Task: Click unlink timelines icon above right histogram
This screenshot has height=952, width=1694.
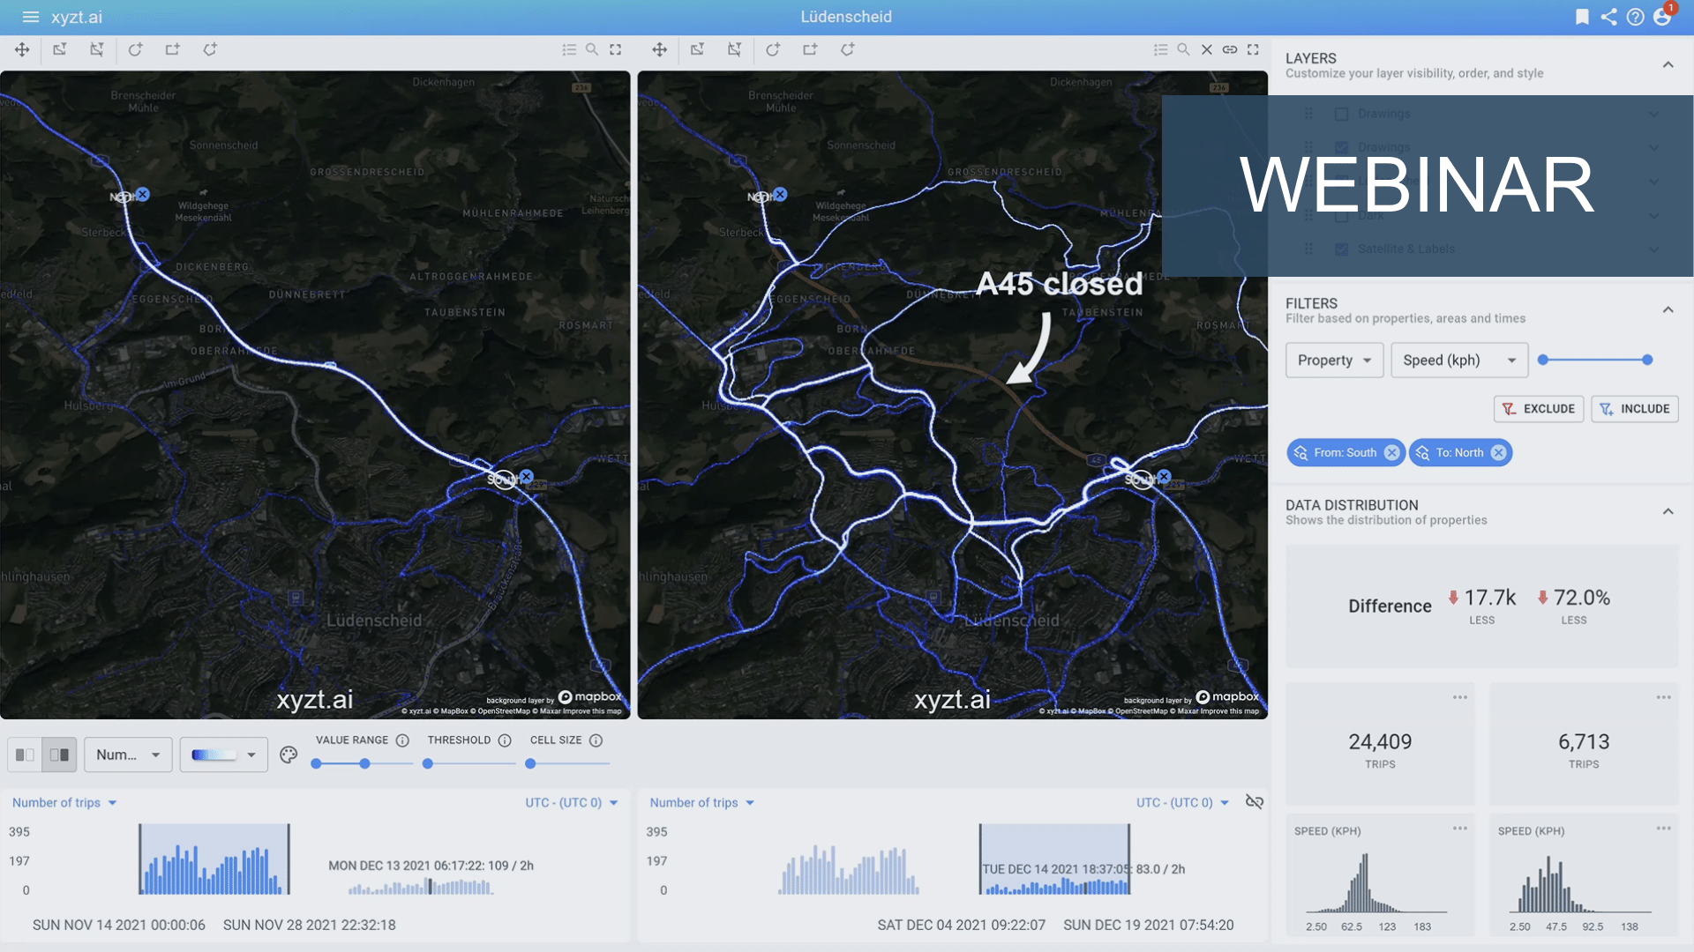Action: (1254, 801)
